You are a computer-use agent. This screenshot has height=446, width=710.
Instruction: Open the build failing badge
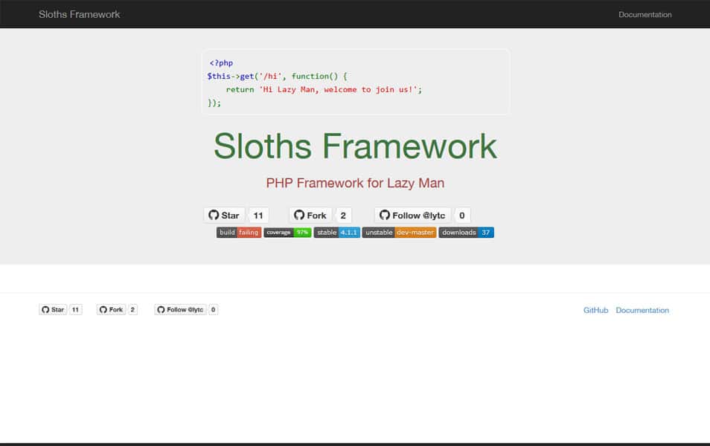(x=239, y=233)
